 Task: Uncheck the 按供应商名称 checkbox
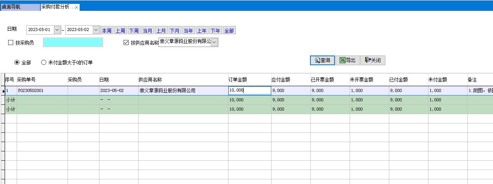click(x=126, y=43)
